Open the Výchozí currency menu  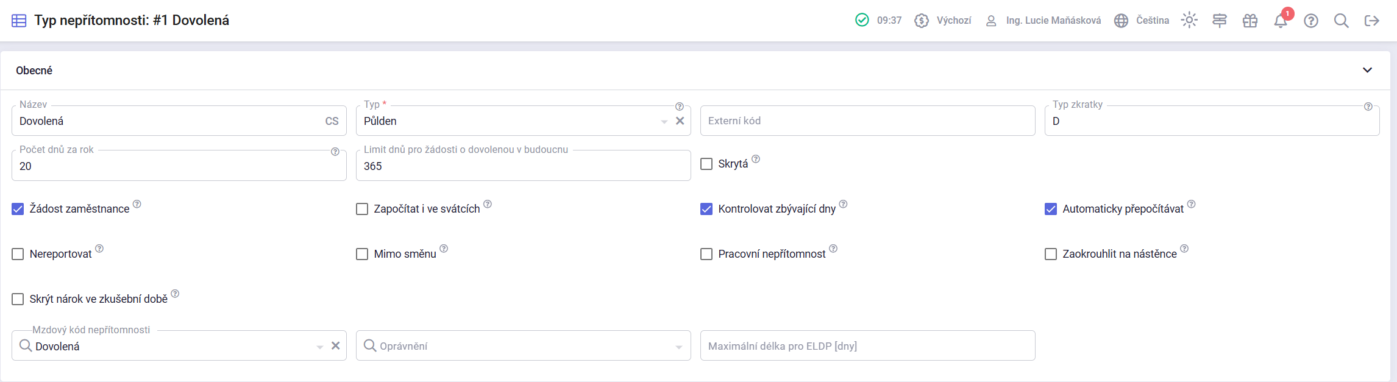coord(943,21)
